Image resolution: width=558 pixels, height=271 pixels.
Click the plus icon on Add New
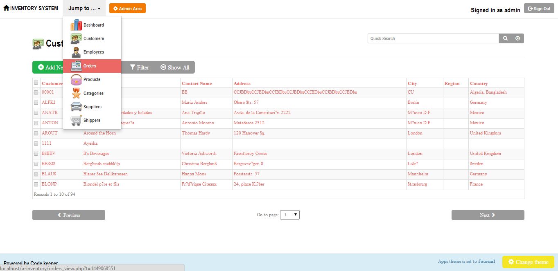click(41, 67)
